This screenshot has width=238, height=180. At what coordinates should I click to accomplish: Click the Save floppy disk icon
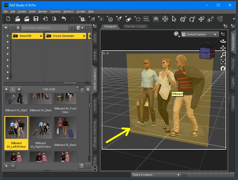[36, 19]
